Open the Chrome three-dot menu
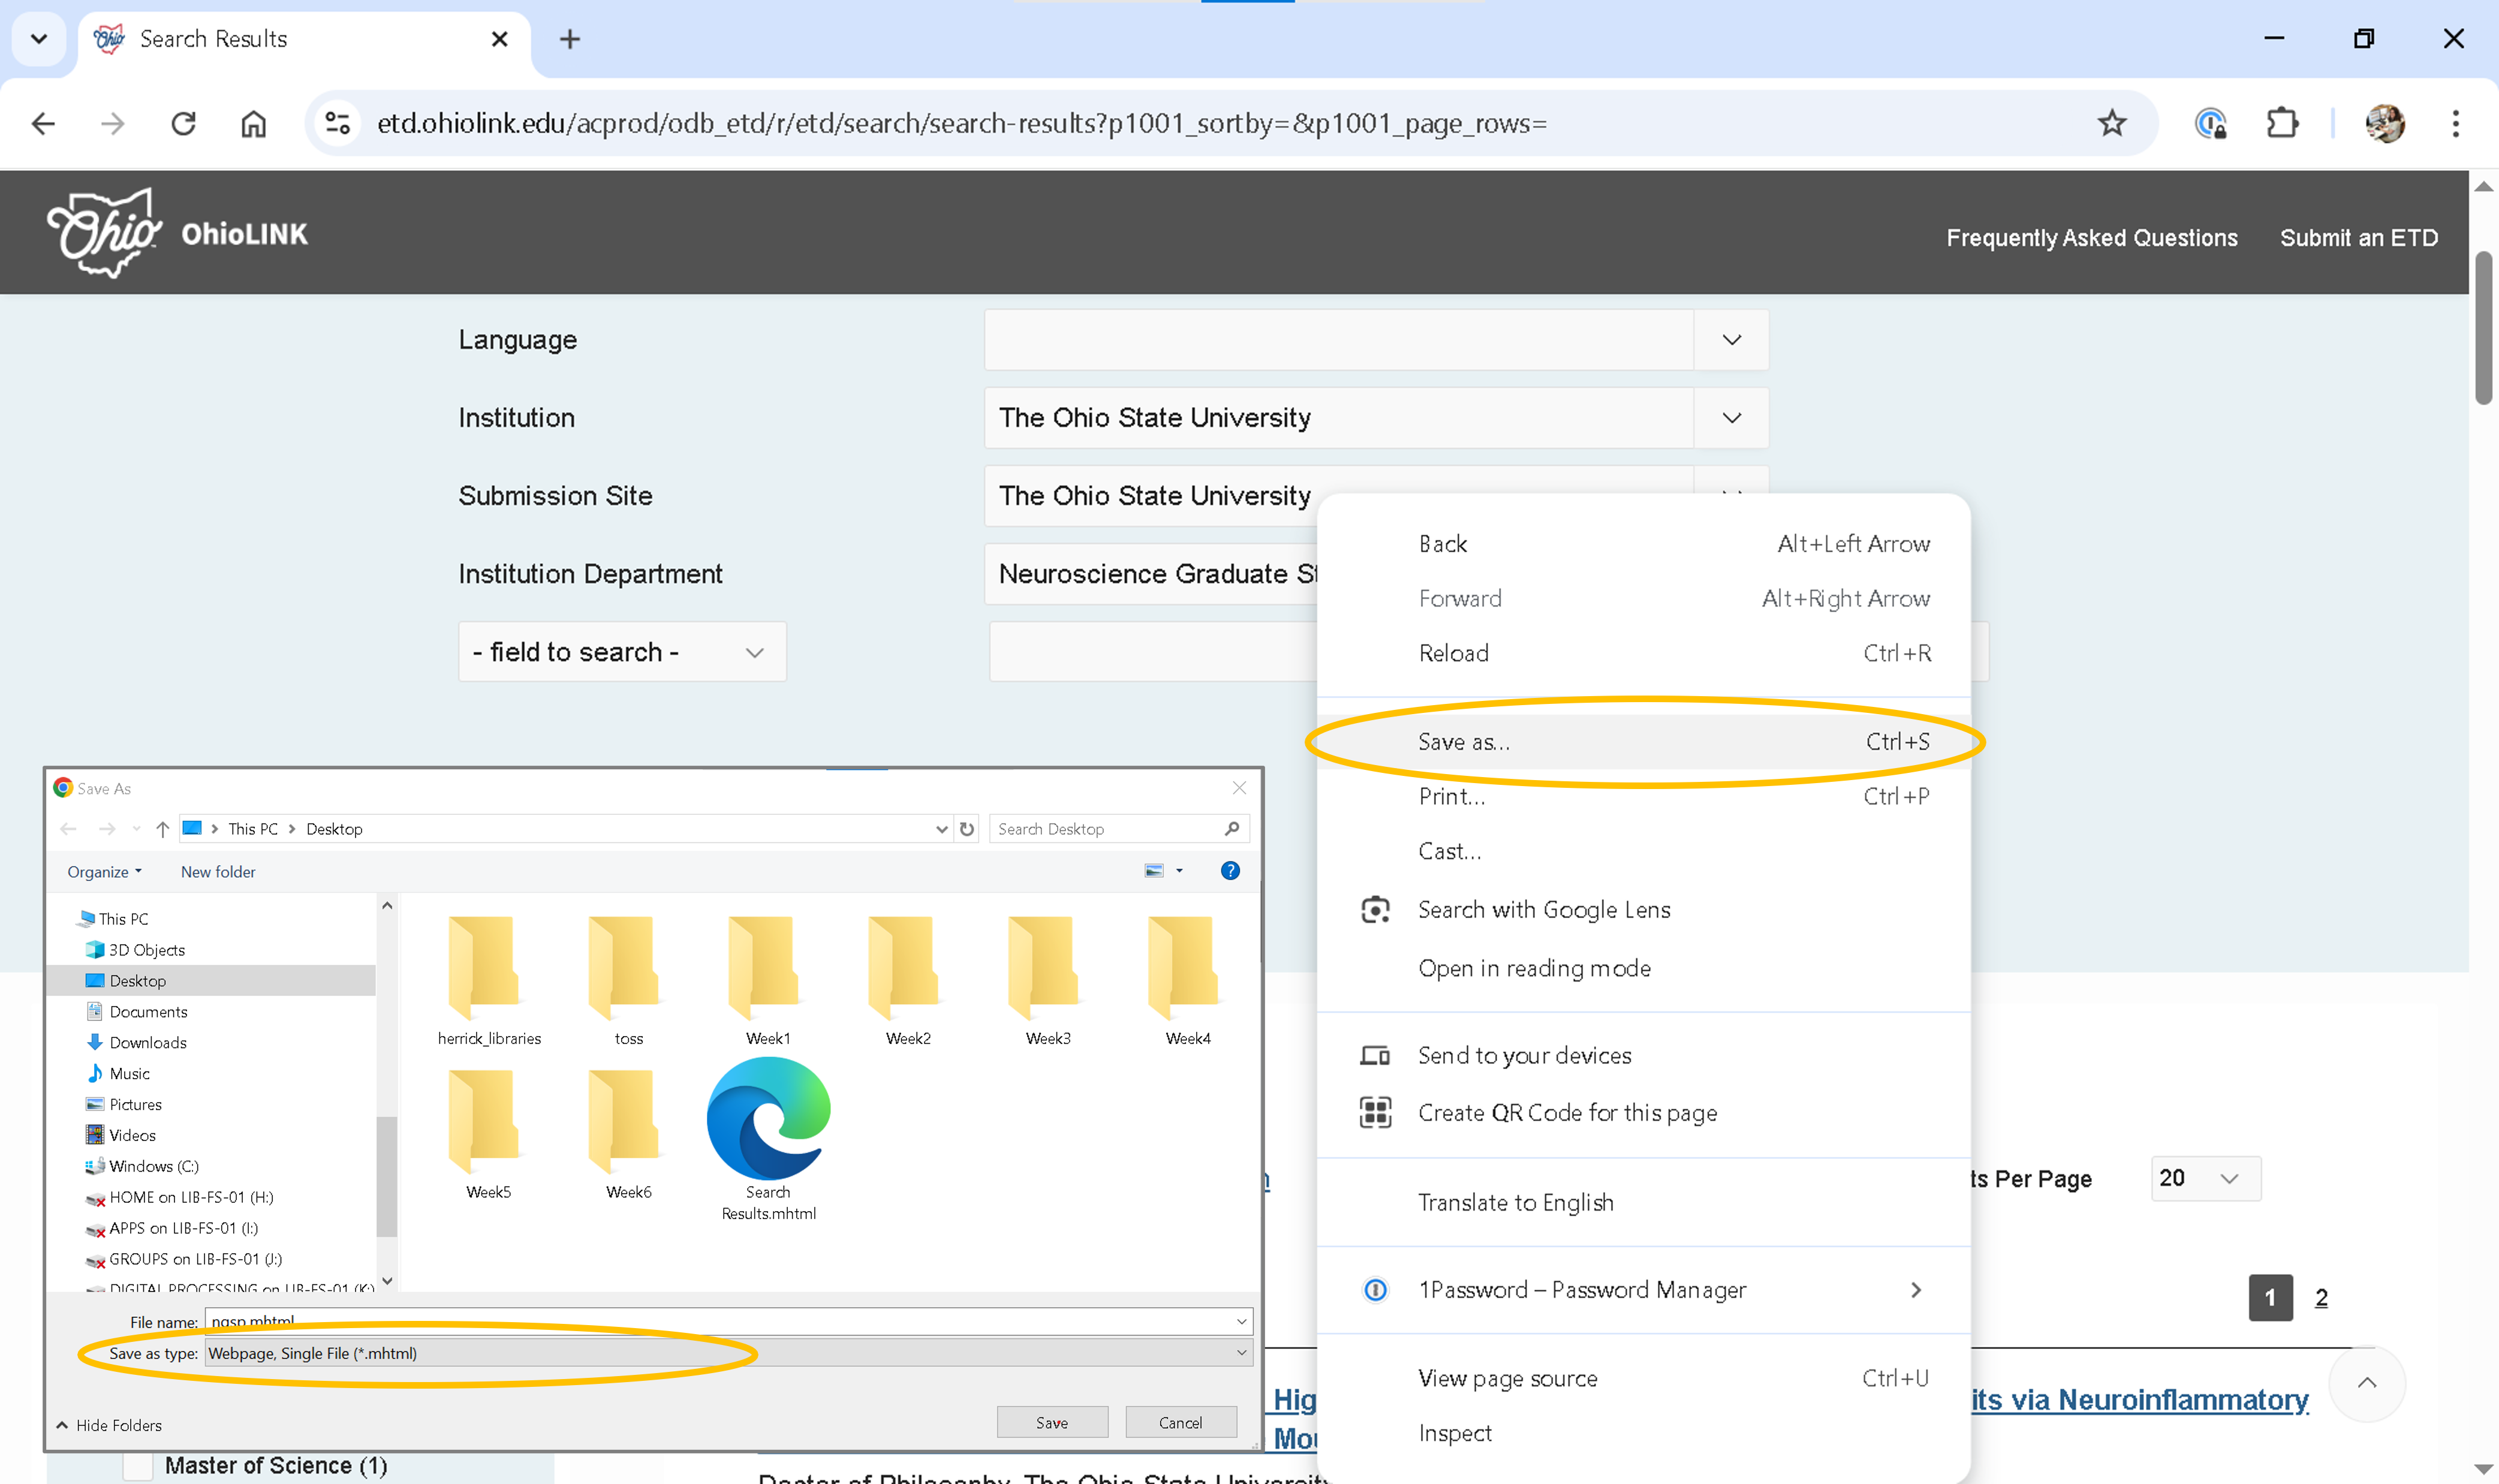The height and width of the screenshot is (1484, 2499). (2456, 123)
